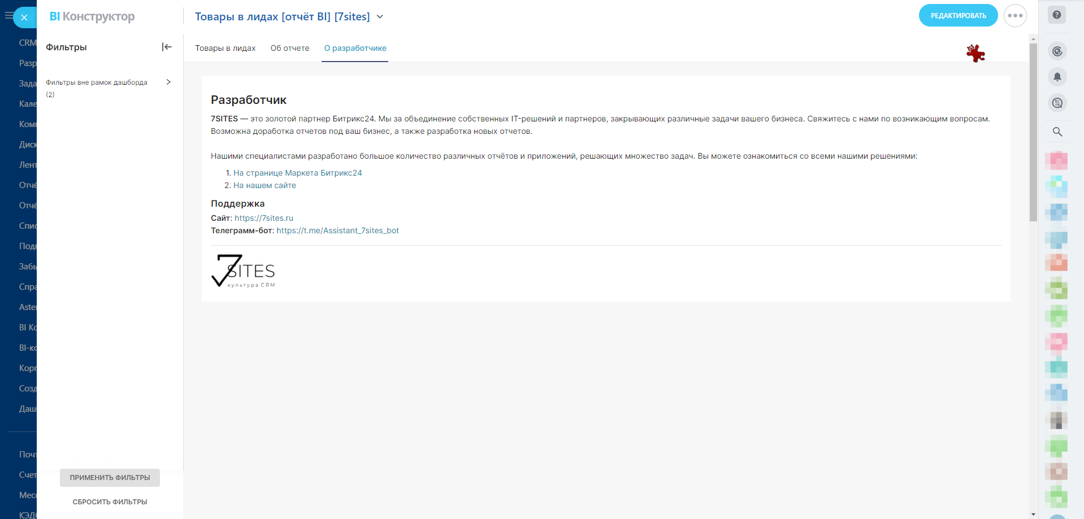The image size is (1084, 519).
Task: Open the chat messages icon in right bar
Action: 1057,103
